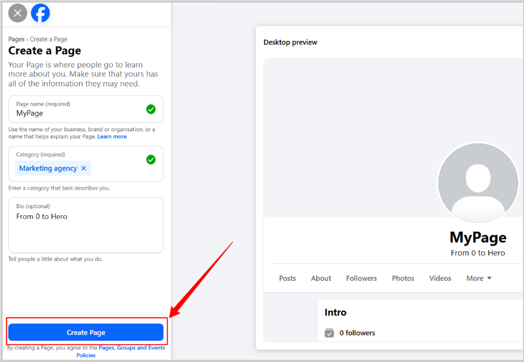524x362 pixels.
Task: Click the Category input field
Action: [x=118, y=169]
